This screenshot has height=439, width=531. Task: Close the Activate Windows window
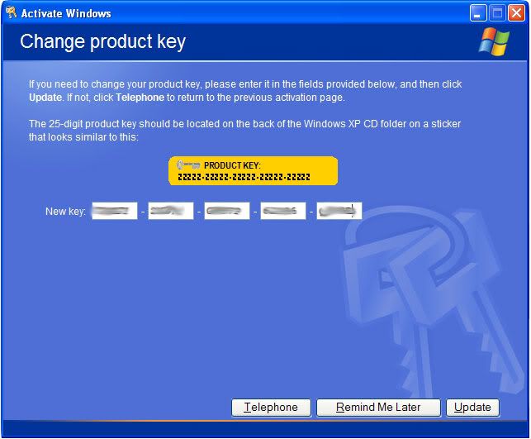click(x=516, y=13)
